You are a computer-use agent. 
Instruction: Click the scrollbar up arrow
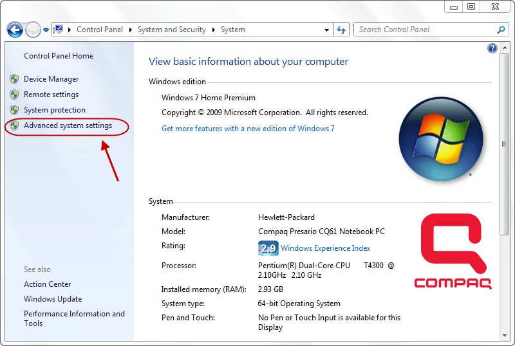(504, 48)
